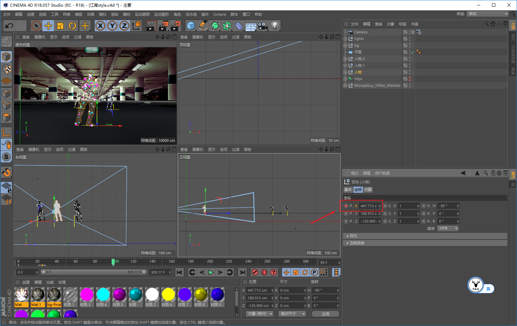Toggle the Z axis lock
Image resolution: width=517 pixels, height=326 pixels.
pos(124,26)
